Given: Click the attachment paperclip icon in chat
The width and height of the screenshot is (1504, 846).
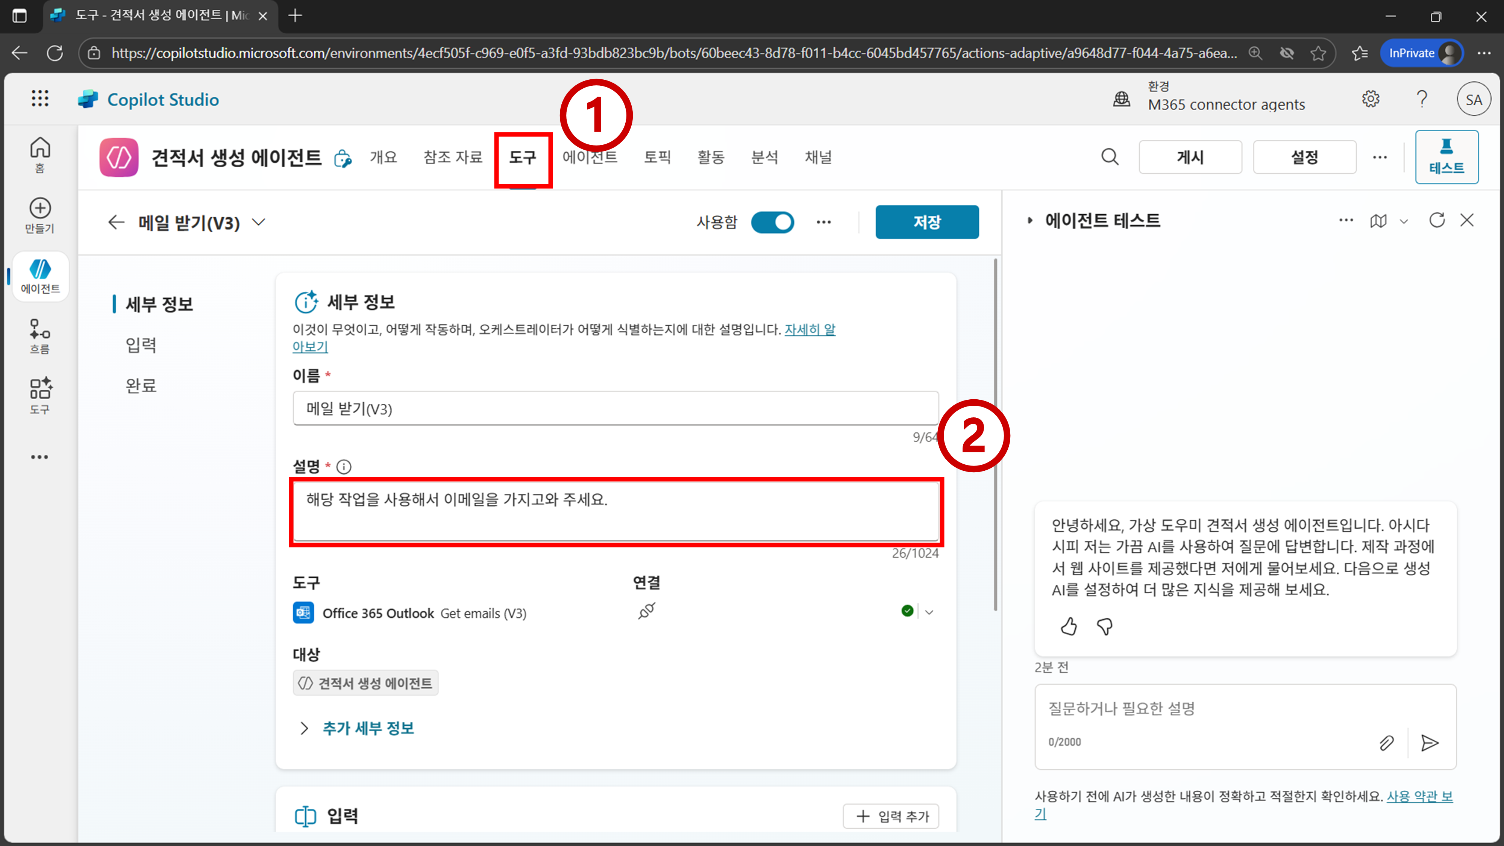Looking at the screenshot, I should pyautogui.click(x=1387, y=743).
